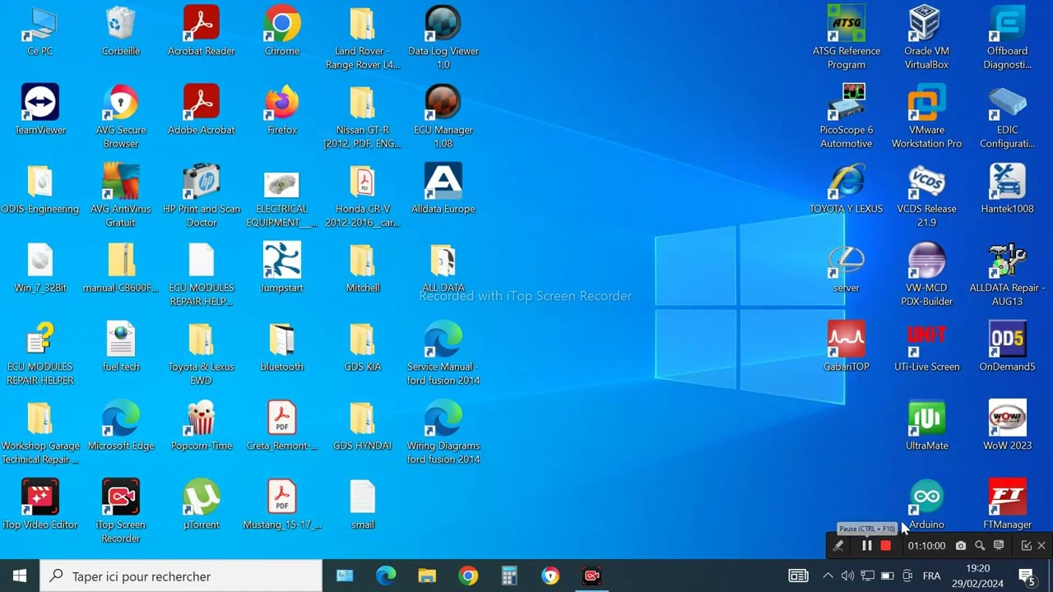1053x592 pixels.
Task: Select the Toyota & Lexus EWD folder
Action: 202,354
